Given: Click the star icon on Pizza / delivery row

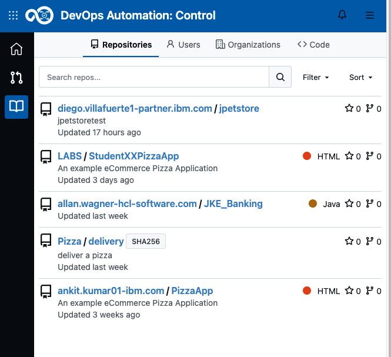Looking at the screenshot, I should coord(349,241).
